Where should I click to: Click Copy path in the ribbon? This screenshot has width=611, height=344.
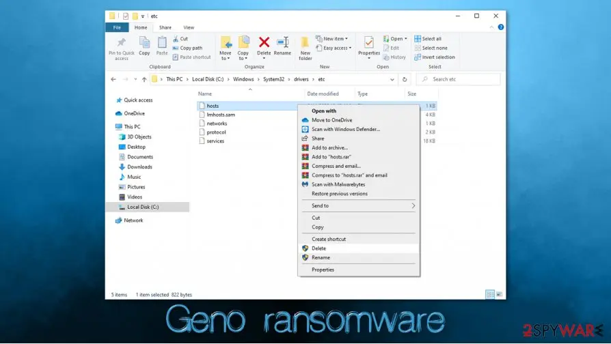187,48
